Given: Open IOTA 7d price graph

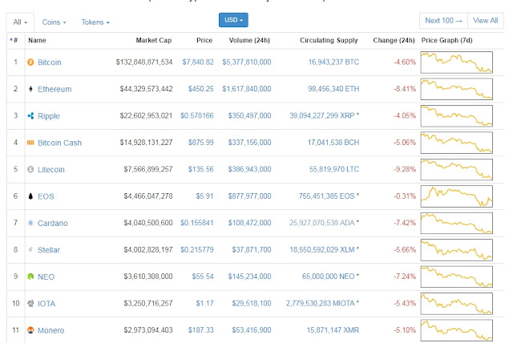Looking at the screenshot, I should (x=457, y=304).
